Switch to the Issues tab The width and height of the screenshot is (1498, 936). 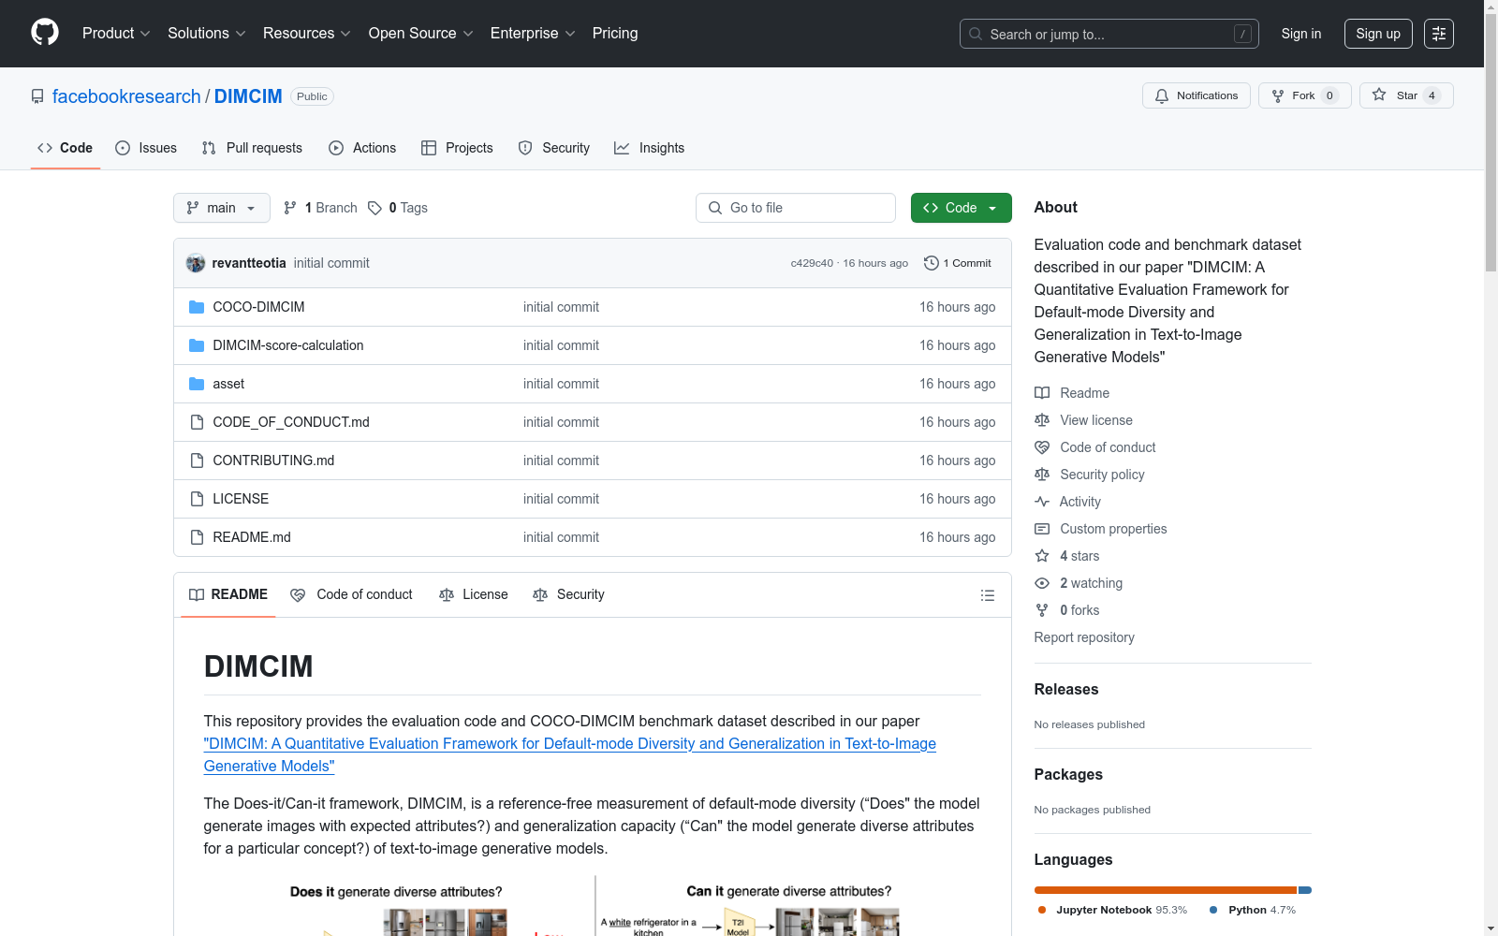146,148
